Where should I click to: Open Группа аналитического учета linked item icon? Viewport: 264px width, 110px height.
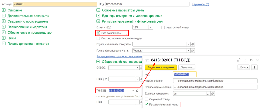click(192, 44)
